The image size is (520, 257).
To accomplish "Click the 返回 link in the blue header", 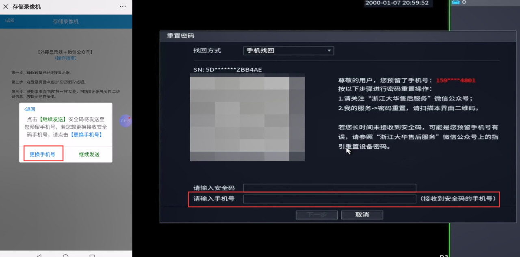I will [x=9, y=20].
